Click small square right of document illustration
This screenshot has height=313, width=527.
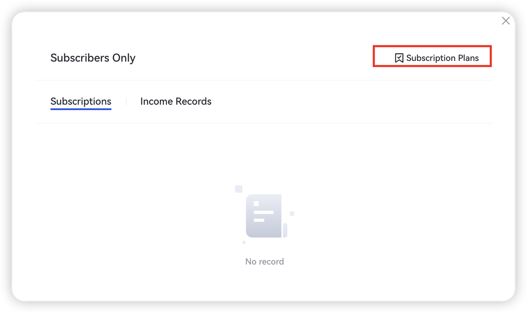coord(292,213)
